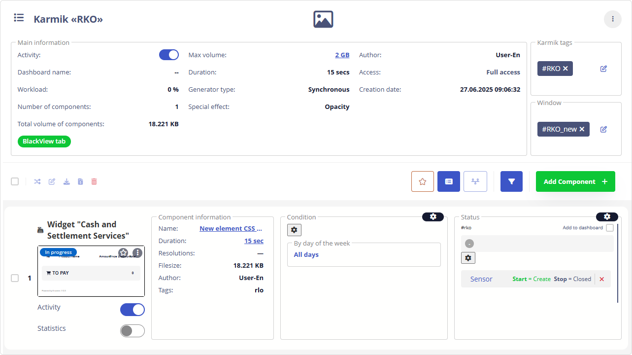Click the red trash delete icon
632x355 pixels.
coord(94,181)
